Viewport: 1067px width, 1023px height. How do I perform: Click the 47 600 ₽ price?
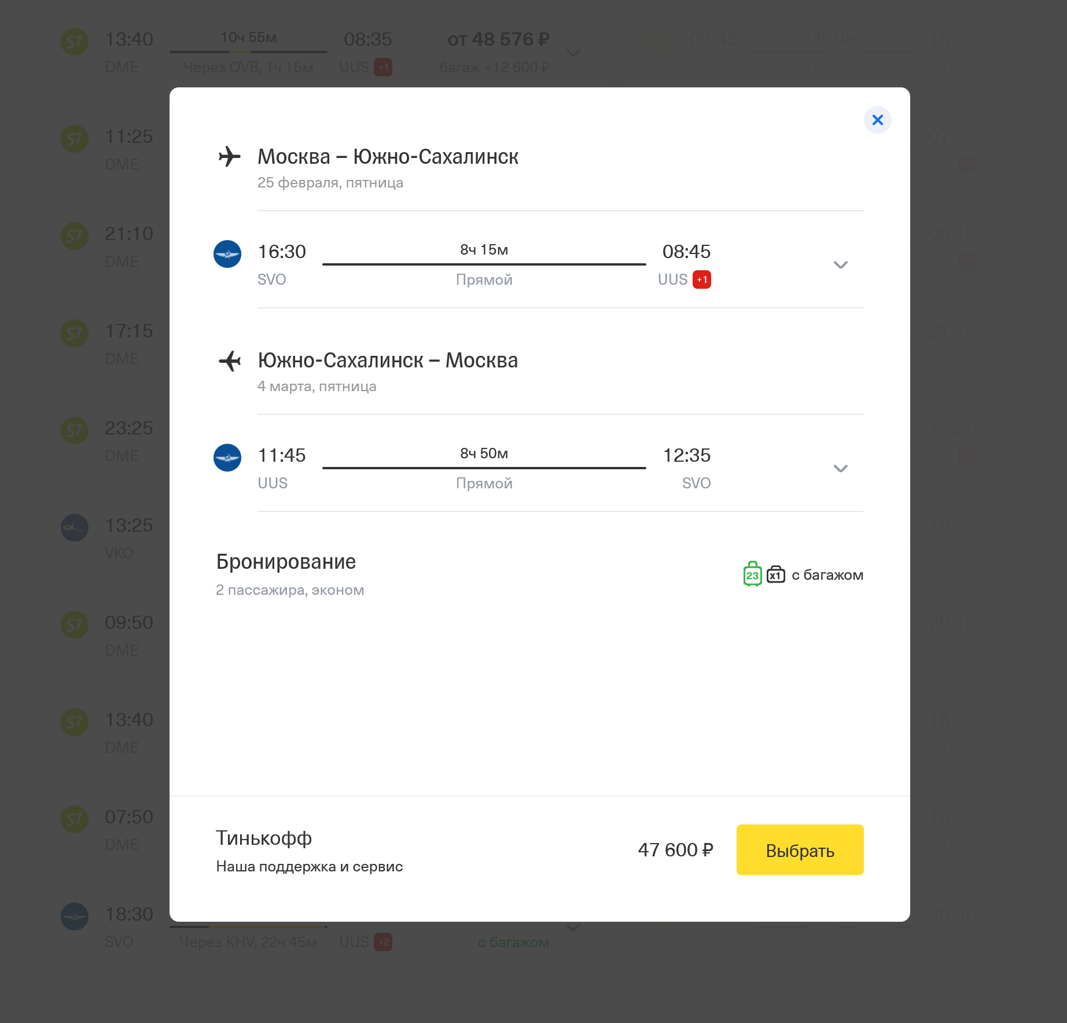click(x=675, y=850)
